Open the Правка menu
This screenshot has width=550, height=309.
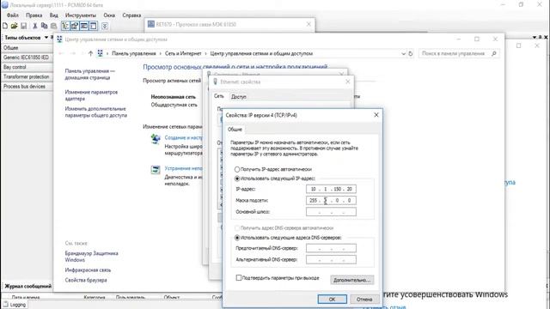[x=34, y=15]
